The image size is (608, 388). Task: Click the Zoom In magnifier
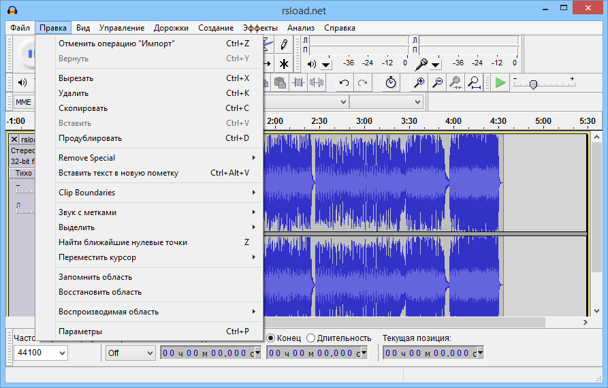[419, 82]
